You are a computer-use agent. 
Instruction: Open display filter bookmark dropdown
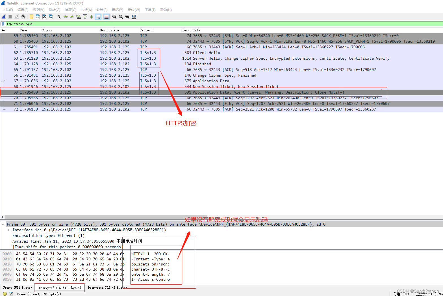3,24
